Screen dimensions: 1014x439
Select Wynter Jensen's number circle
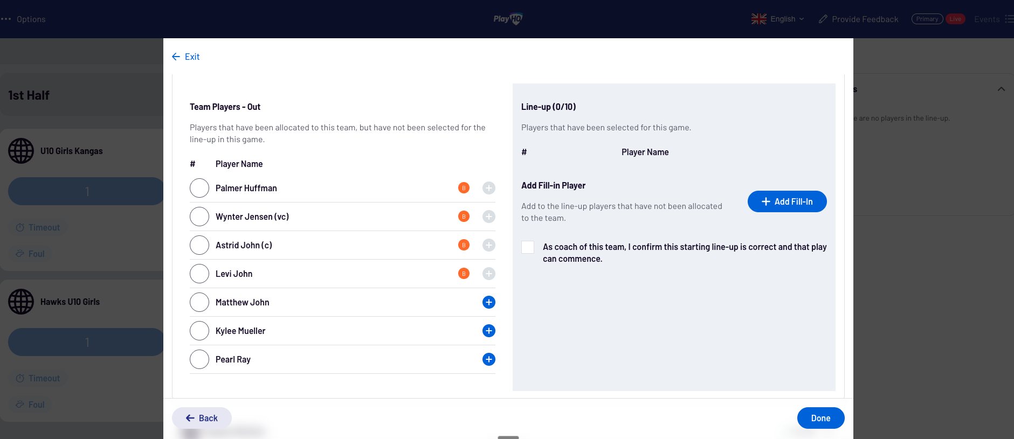tap(199, 217)
